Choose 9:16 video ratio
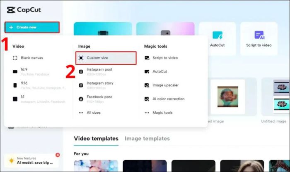Screen dimensions: 290x172 pyautogui.click(x=39, y=85)
